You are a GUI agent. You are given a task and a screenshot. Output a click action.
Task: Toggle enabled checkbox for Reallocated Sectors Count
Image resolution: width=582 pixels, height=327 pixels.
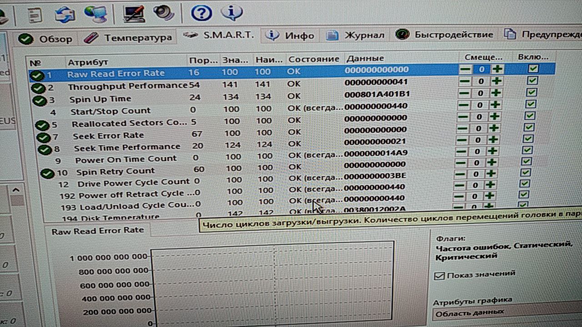click(529, 116)
